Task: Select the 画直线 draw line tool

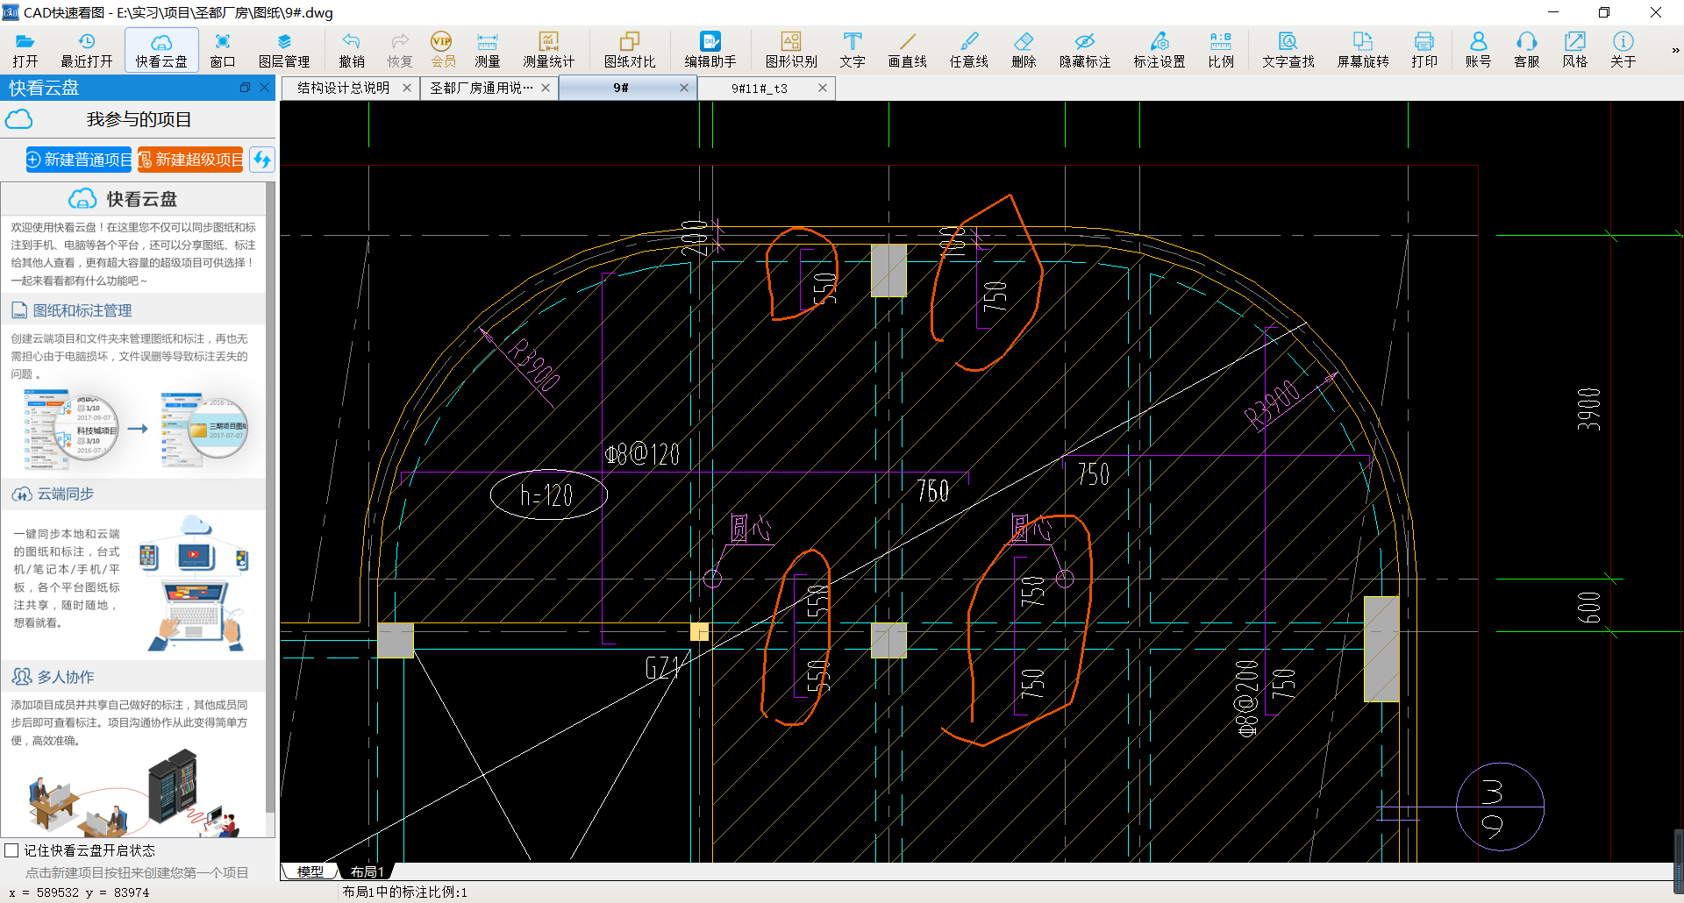Action: coord(907,50)
